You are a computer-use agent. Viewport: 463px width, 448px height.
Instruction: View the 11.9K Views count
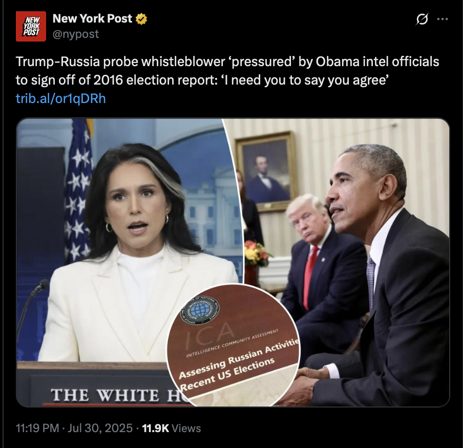(171, 428)
